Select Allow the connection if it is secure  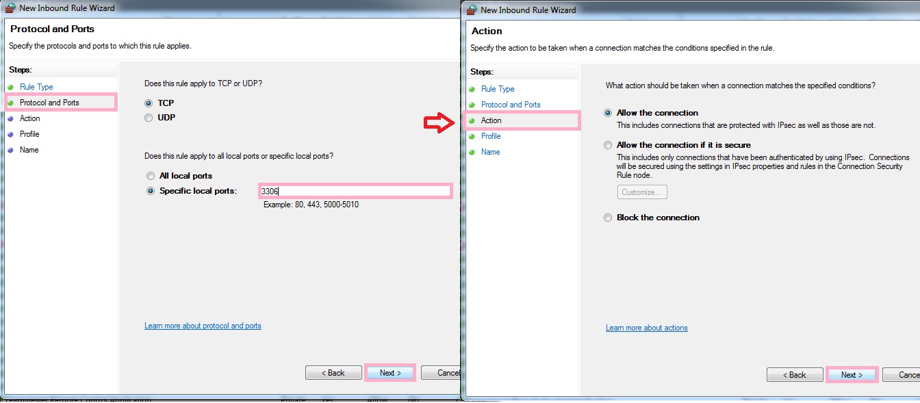pyautogui.click(x=608, y=145)
